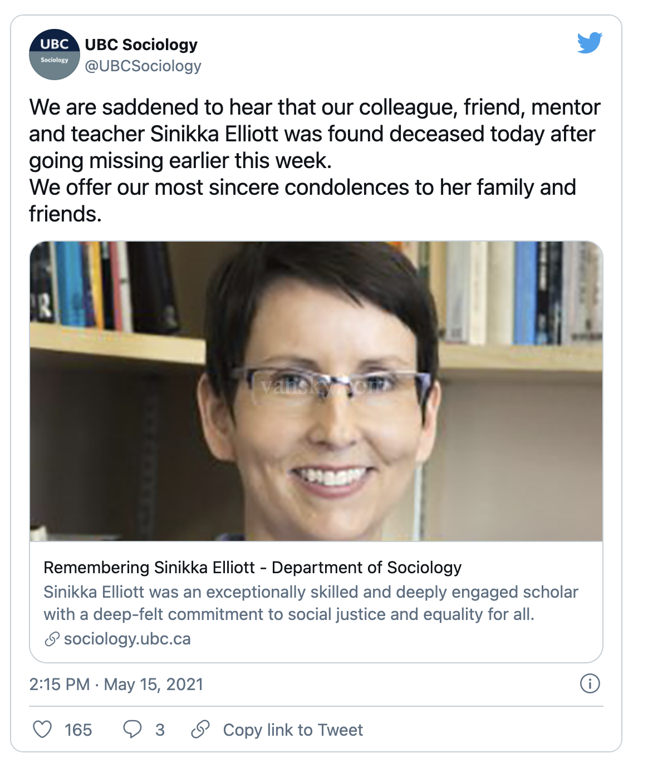The height and width of the screenshot is (768, 648).
Task: Click the sincere condolences sentence in tweet
Action: (302, 200)
